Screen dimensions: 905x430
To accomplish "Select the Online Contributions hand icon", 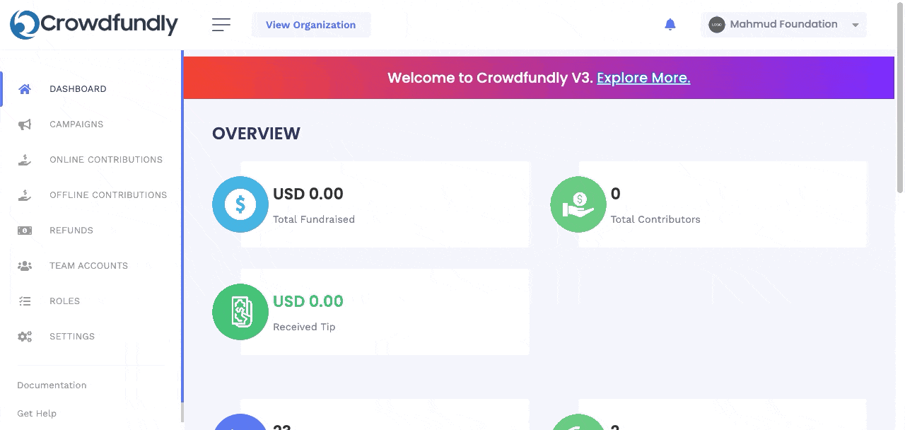I will point(25,160).
